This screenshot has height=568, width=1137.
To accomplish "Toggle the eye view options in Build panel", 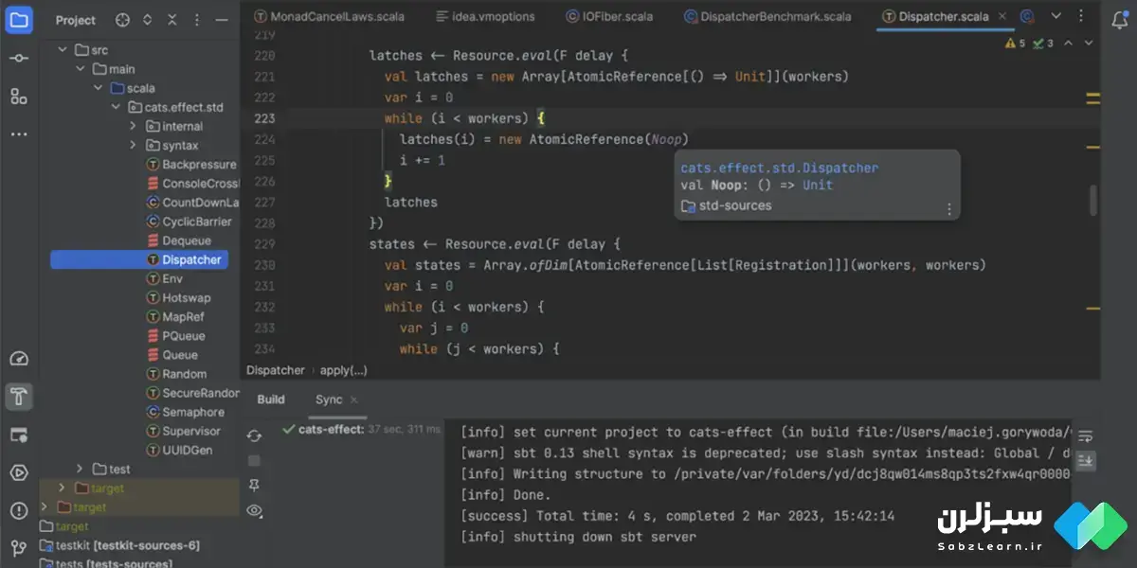I will [x=254, y=510].
